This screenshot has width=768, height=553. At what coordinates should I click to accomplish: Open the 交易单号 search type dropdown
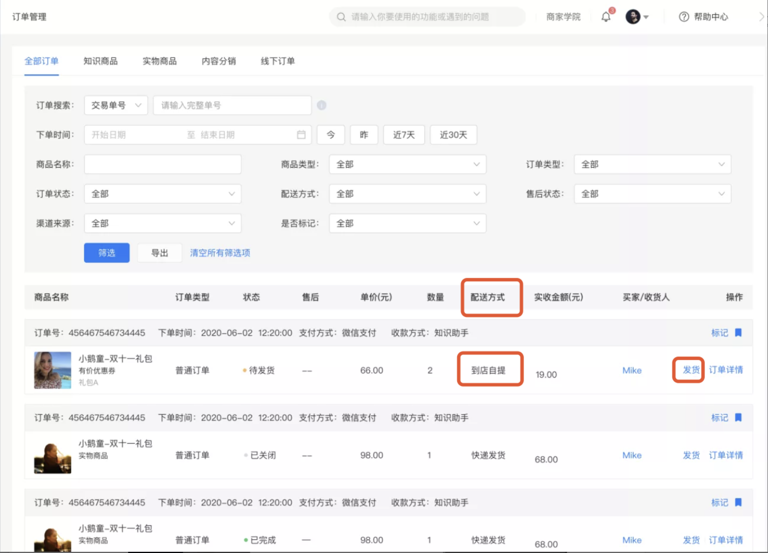point(116,105)
